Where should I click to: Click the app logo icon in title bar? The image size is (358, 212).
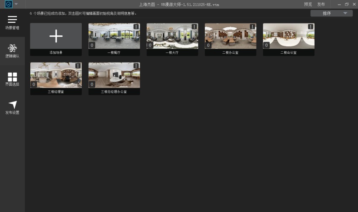(x=9, y=4)
